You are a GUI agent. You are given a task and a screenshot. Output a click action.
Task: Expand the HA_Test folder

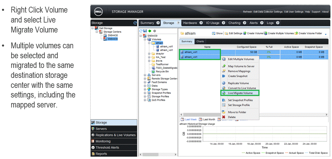coord(149,57)
